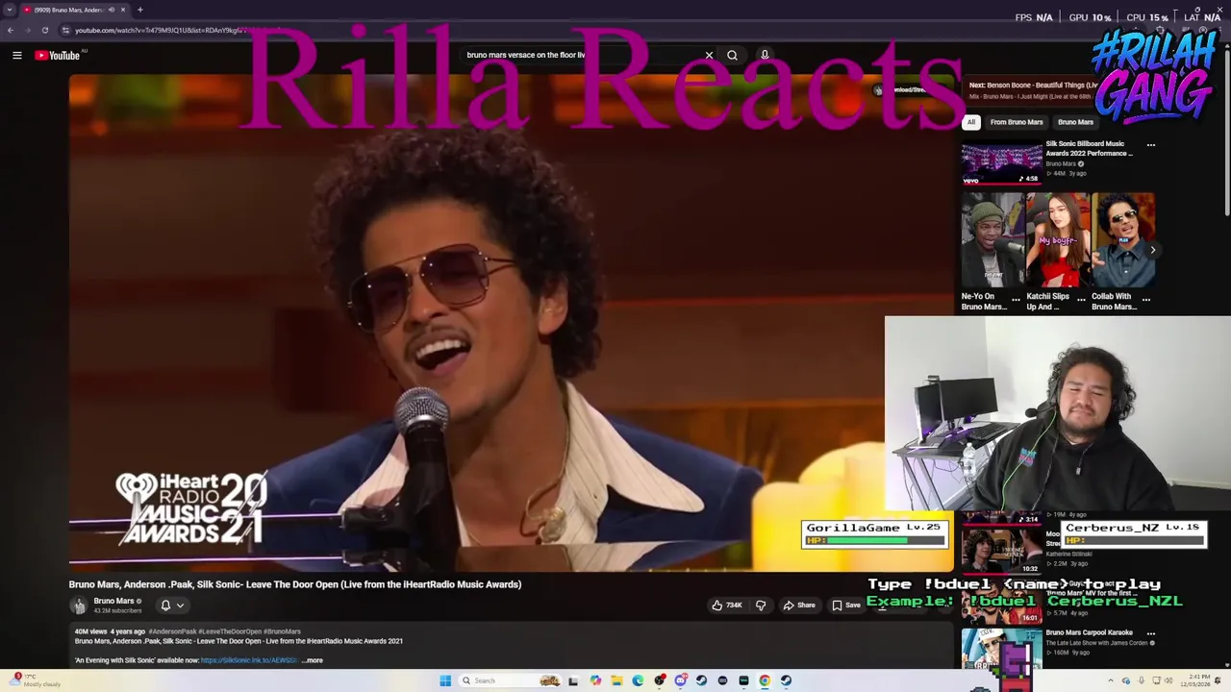Clear the YouTube search box text
The height and width of the screenshot is (692, 1231).
(709, 55)
